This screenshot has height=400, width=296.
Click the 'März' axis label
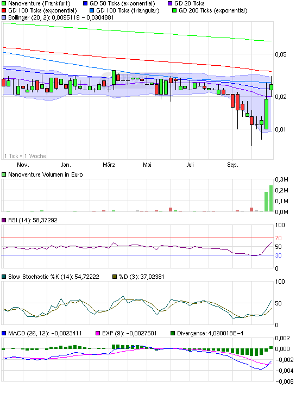[109, 165]
